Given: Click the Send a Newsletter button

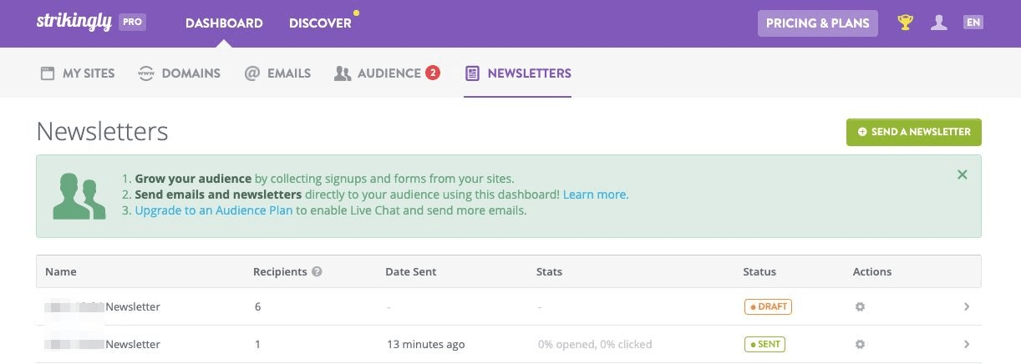Looking at the screenshot, I should tap(913, 132).
